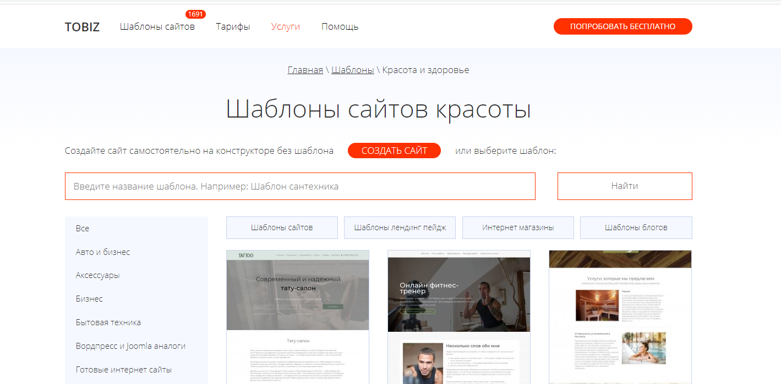Select the Шаблоны лендинг пейдж tab

[x=400, y=227]
